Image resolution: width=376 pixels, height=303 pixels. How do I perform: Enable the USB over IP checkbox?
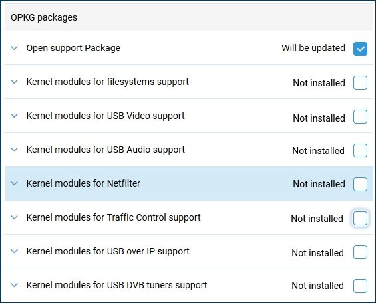(x=360, y=252)
